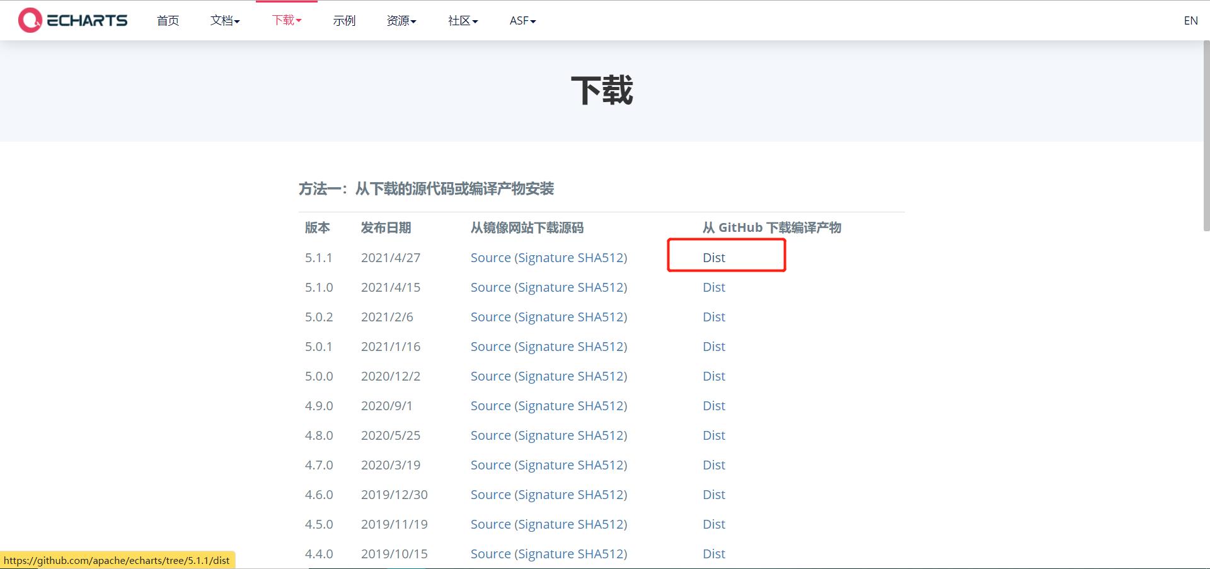
Task: Open Dist link for version 5.0.1
Action: point(714,347)
